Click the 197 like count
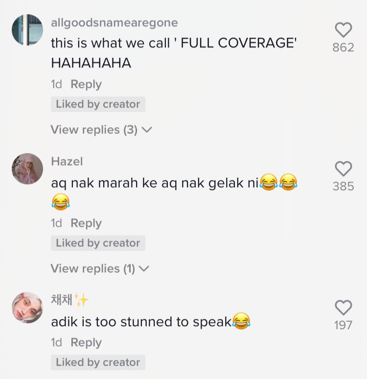Viewport: 367px width, 379px height. click(x=344, y=325)
